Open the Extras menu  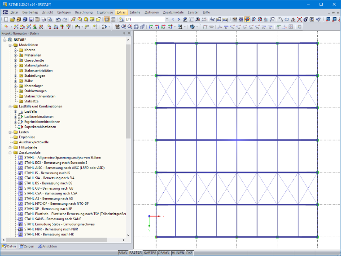point(121,13)
